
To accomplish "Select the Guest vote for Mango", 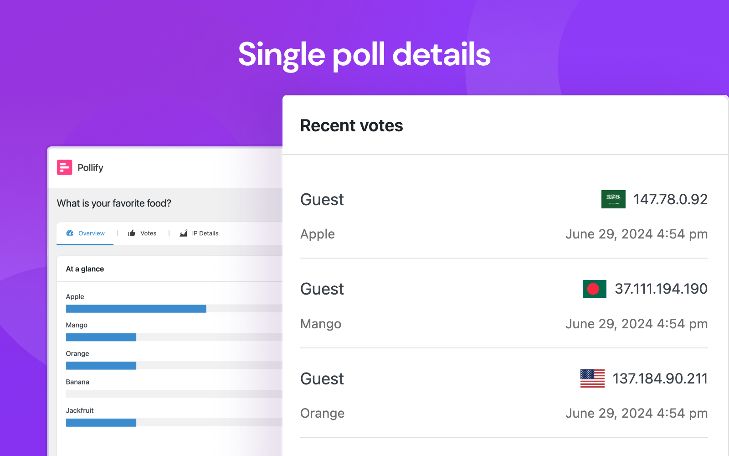I will click(322, 289).
